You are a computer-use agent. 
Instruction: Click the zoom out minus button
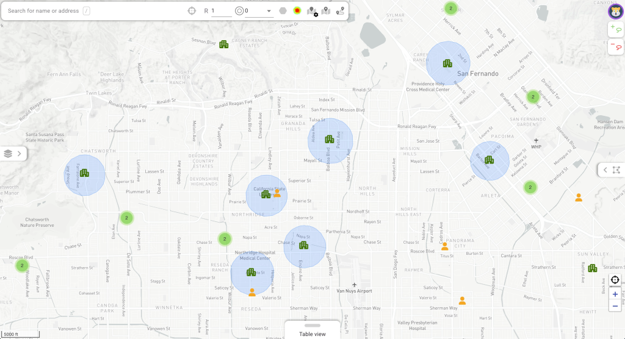point(615,305)
